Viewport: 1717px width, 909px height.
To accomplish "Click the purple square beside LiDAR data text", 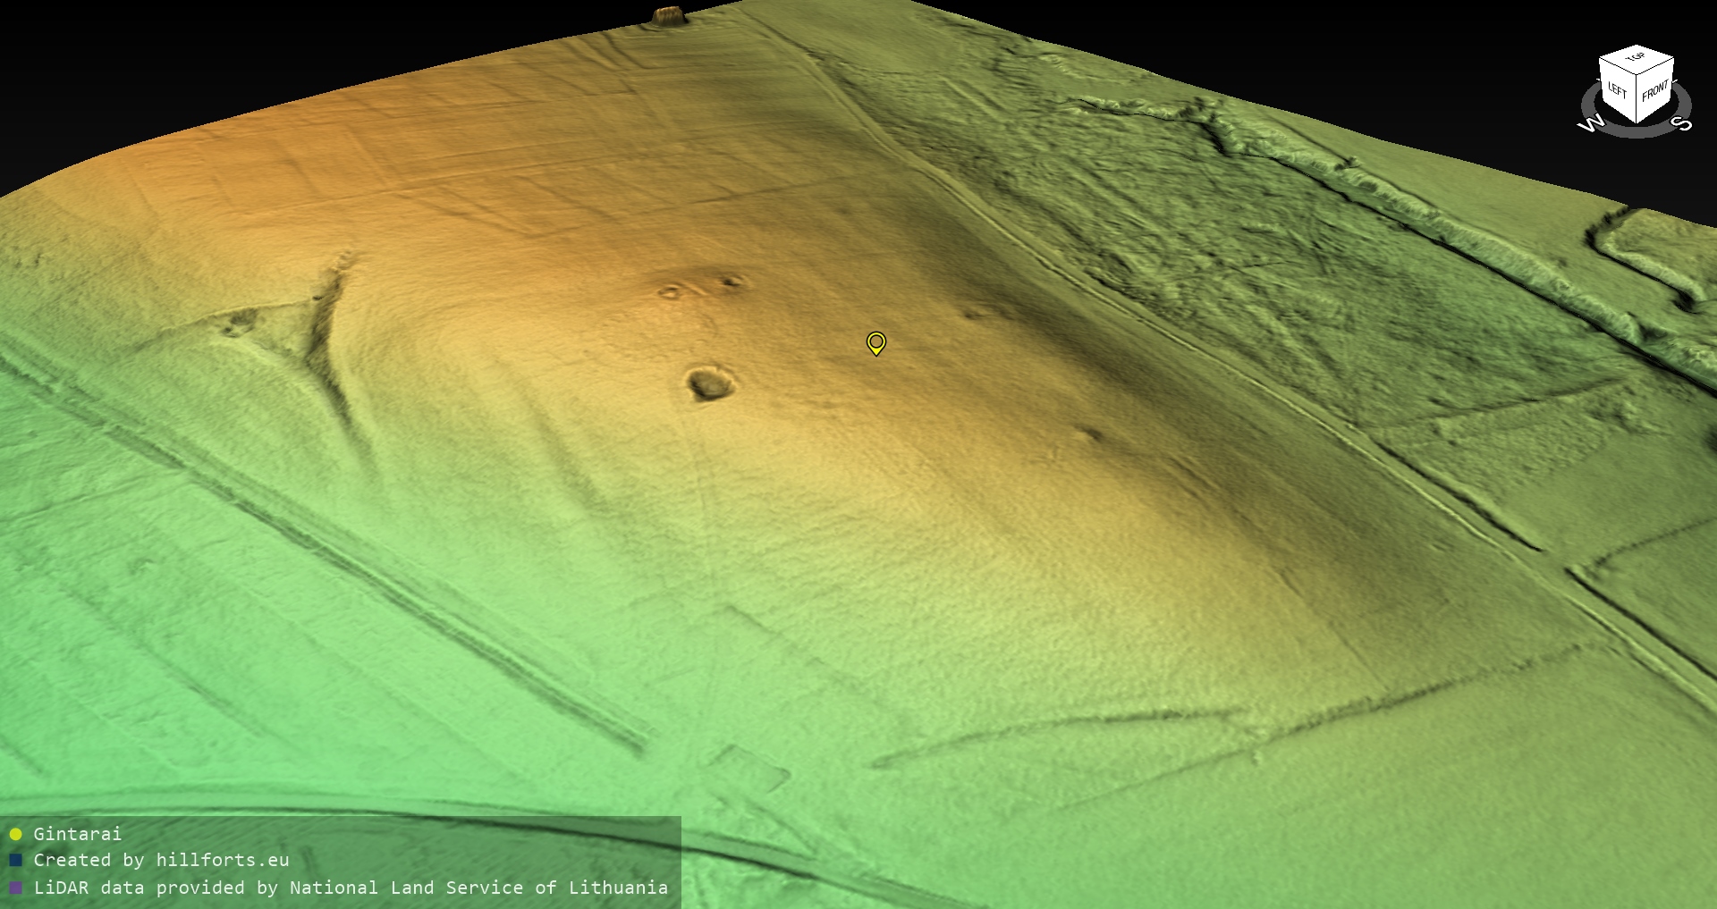I will coord(15,888).
